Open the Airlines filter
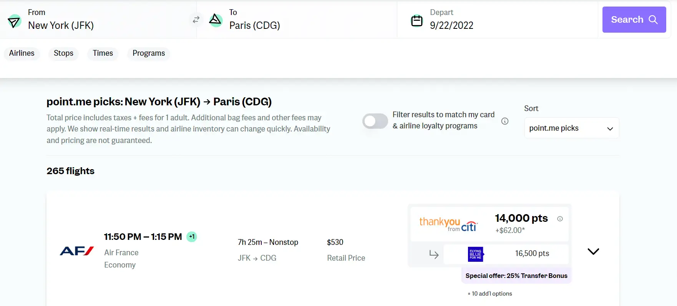Viewport: 677px width, 306px height. tap(22, 53)
